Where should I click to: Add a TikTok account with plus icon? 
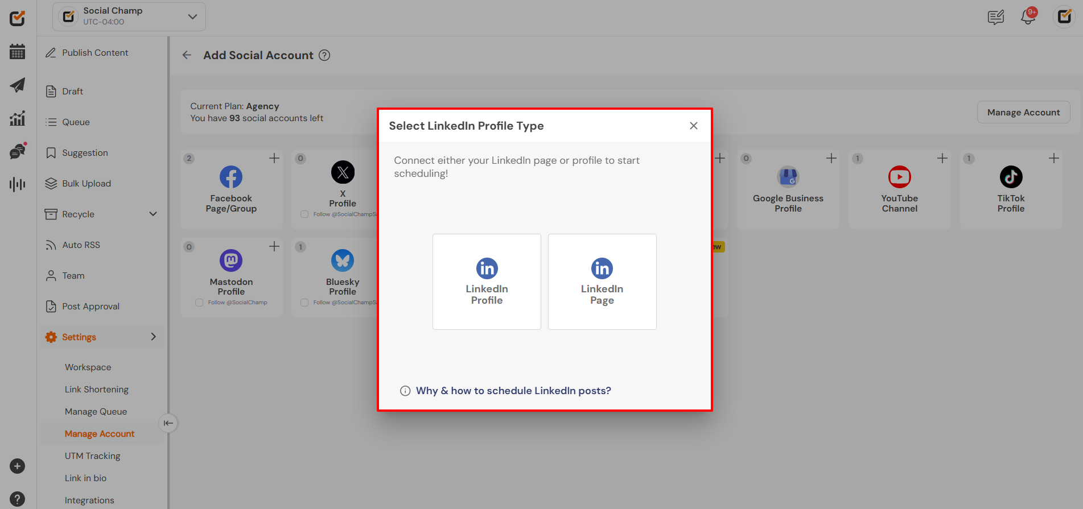1054,158
